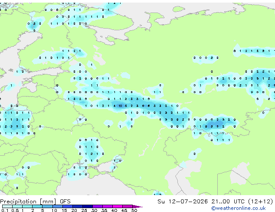Click the 'GFS' model label
Screen dimensions: 275x212
click(65, 202)
